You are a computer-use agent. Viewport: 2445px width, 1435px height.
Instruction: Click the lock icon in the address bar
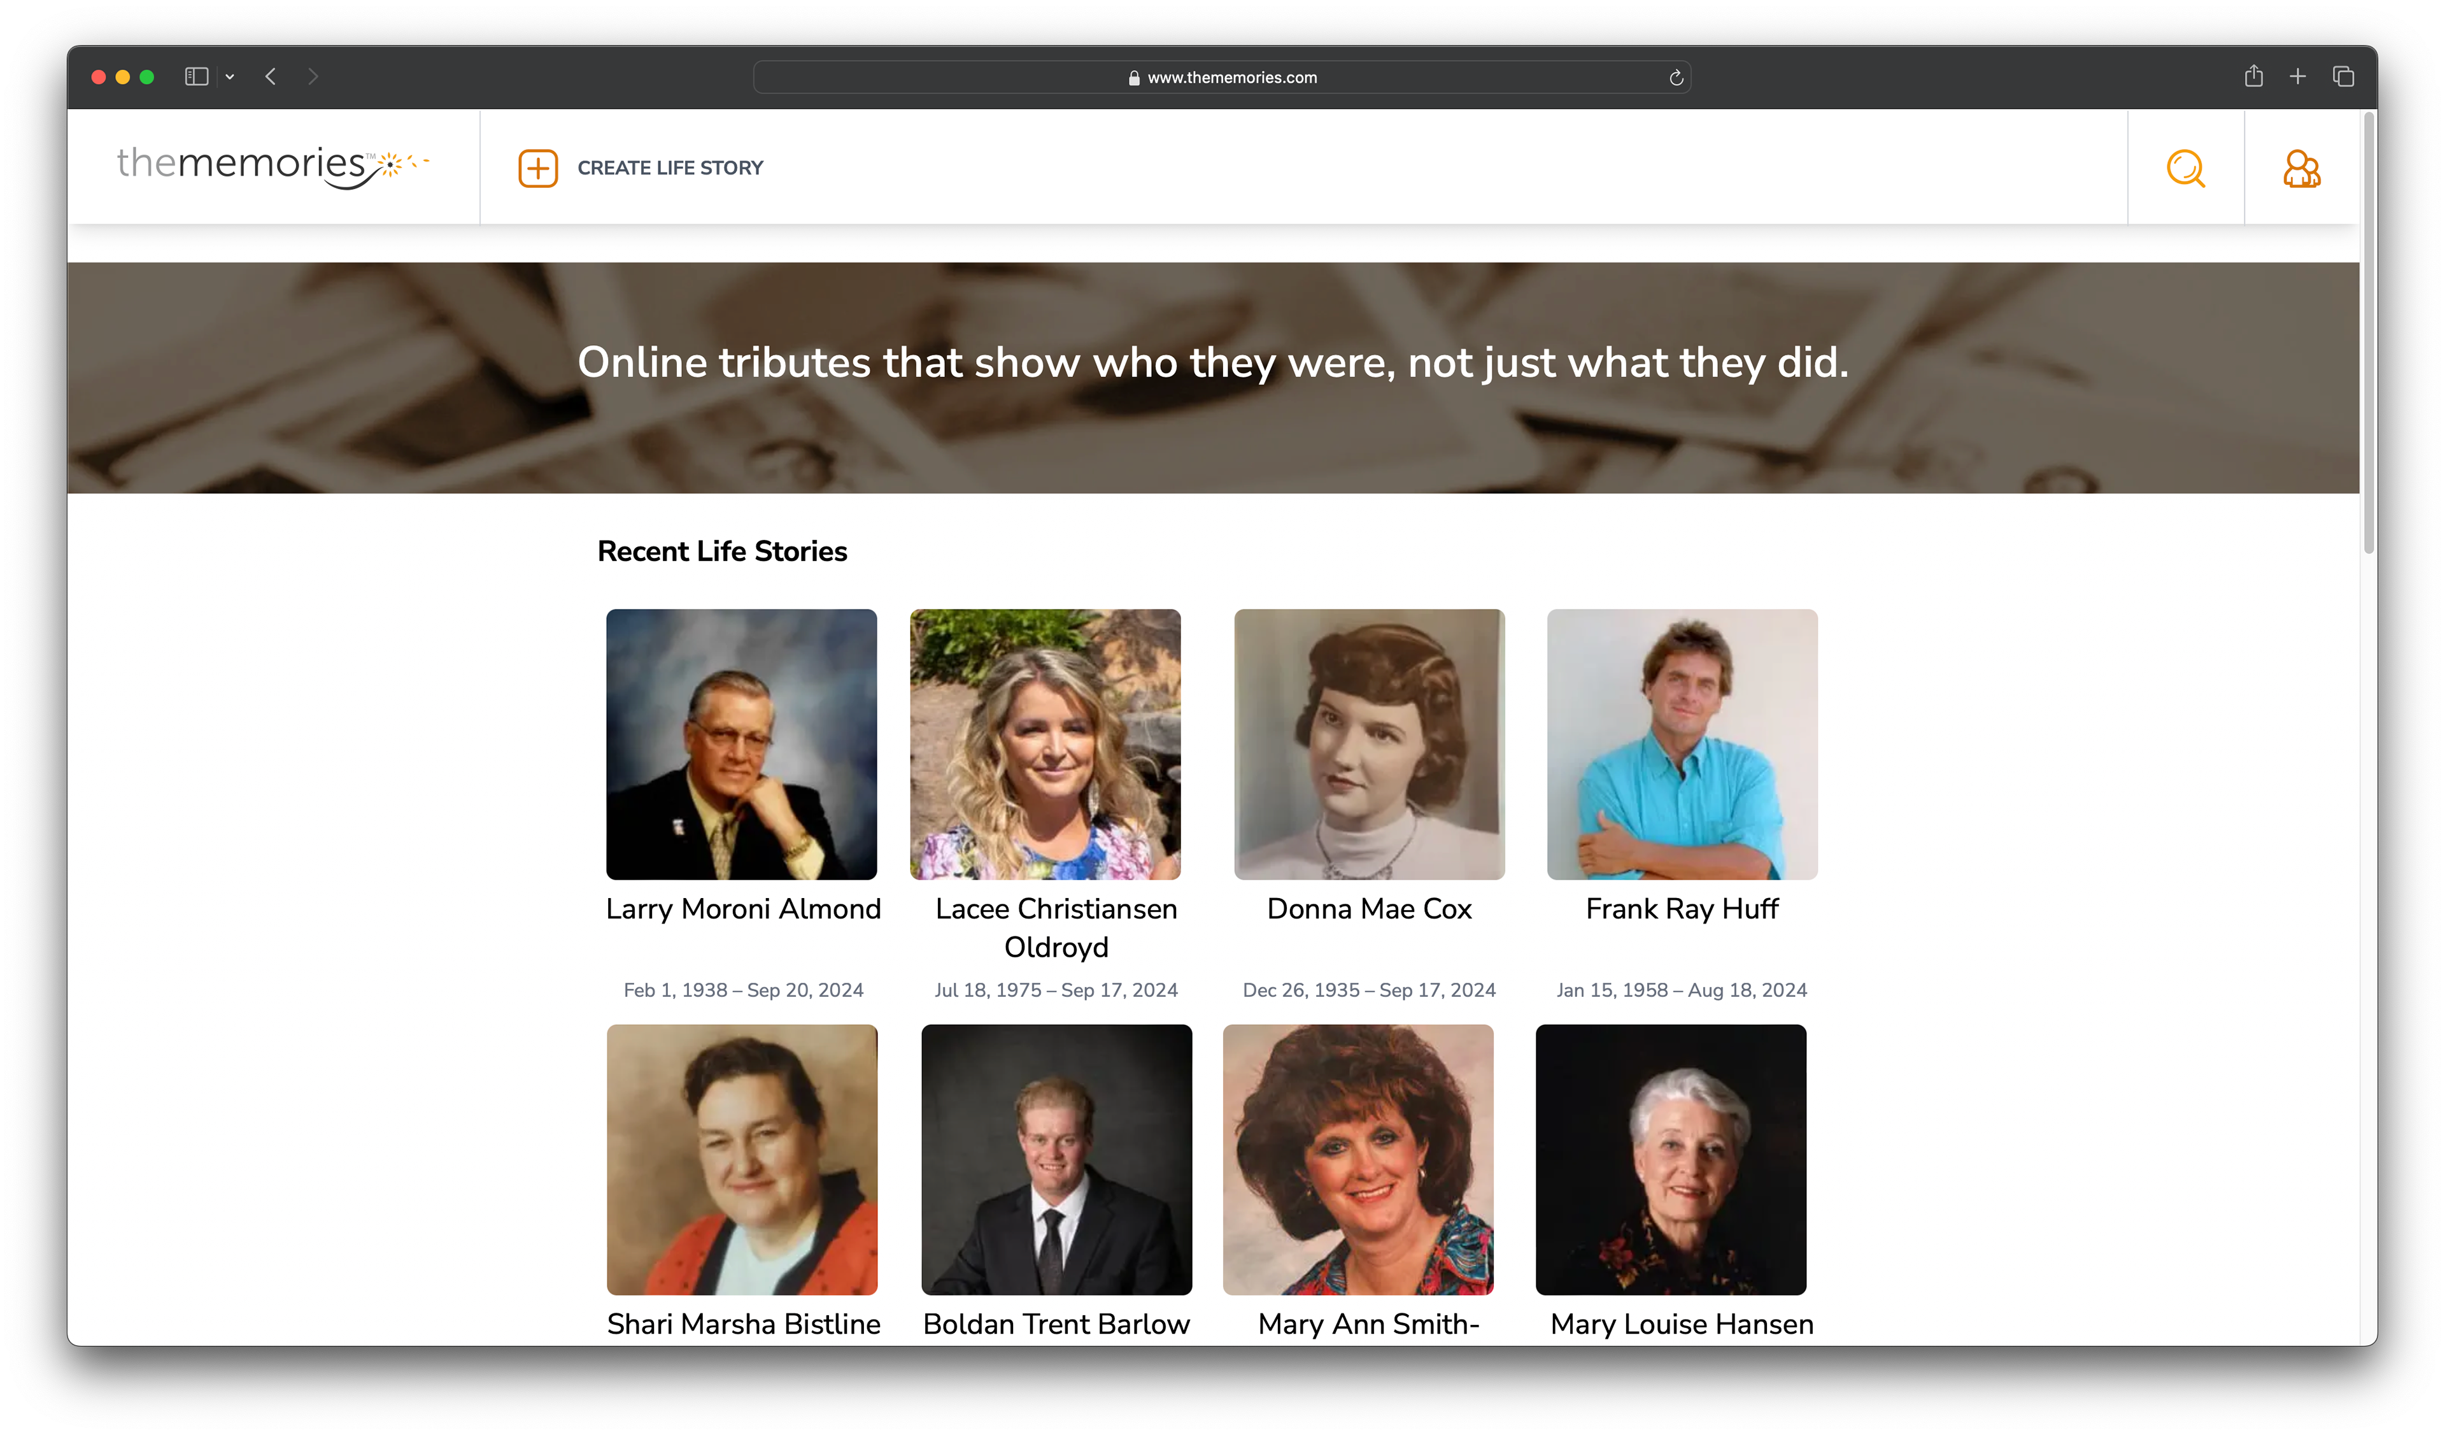tap(1133, 78)
